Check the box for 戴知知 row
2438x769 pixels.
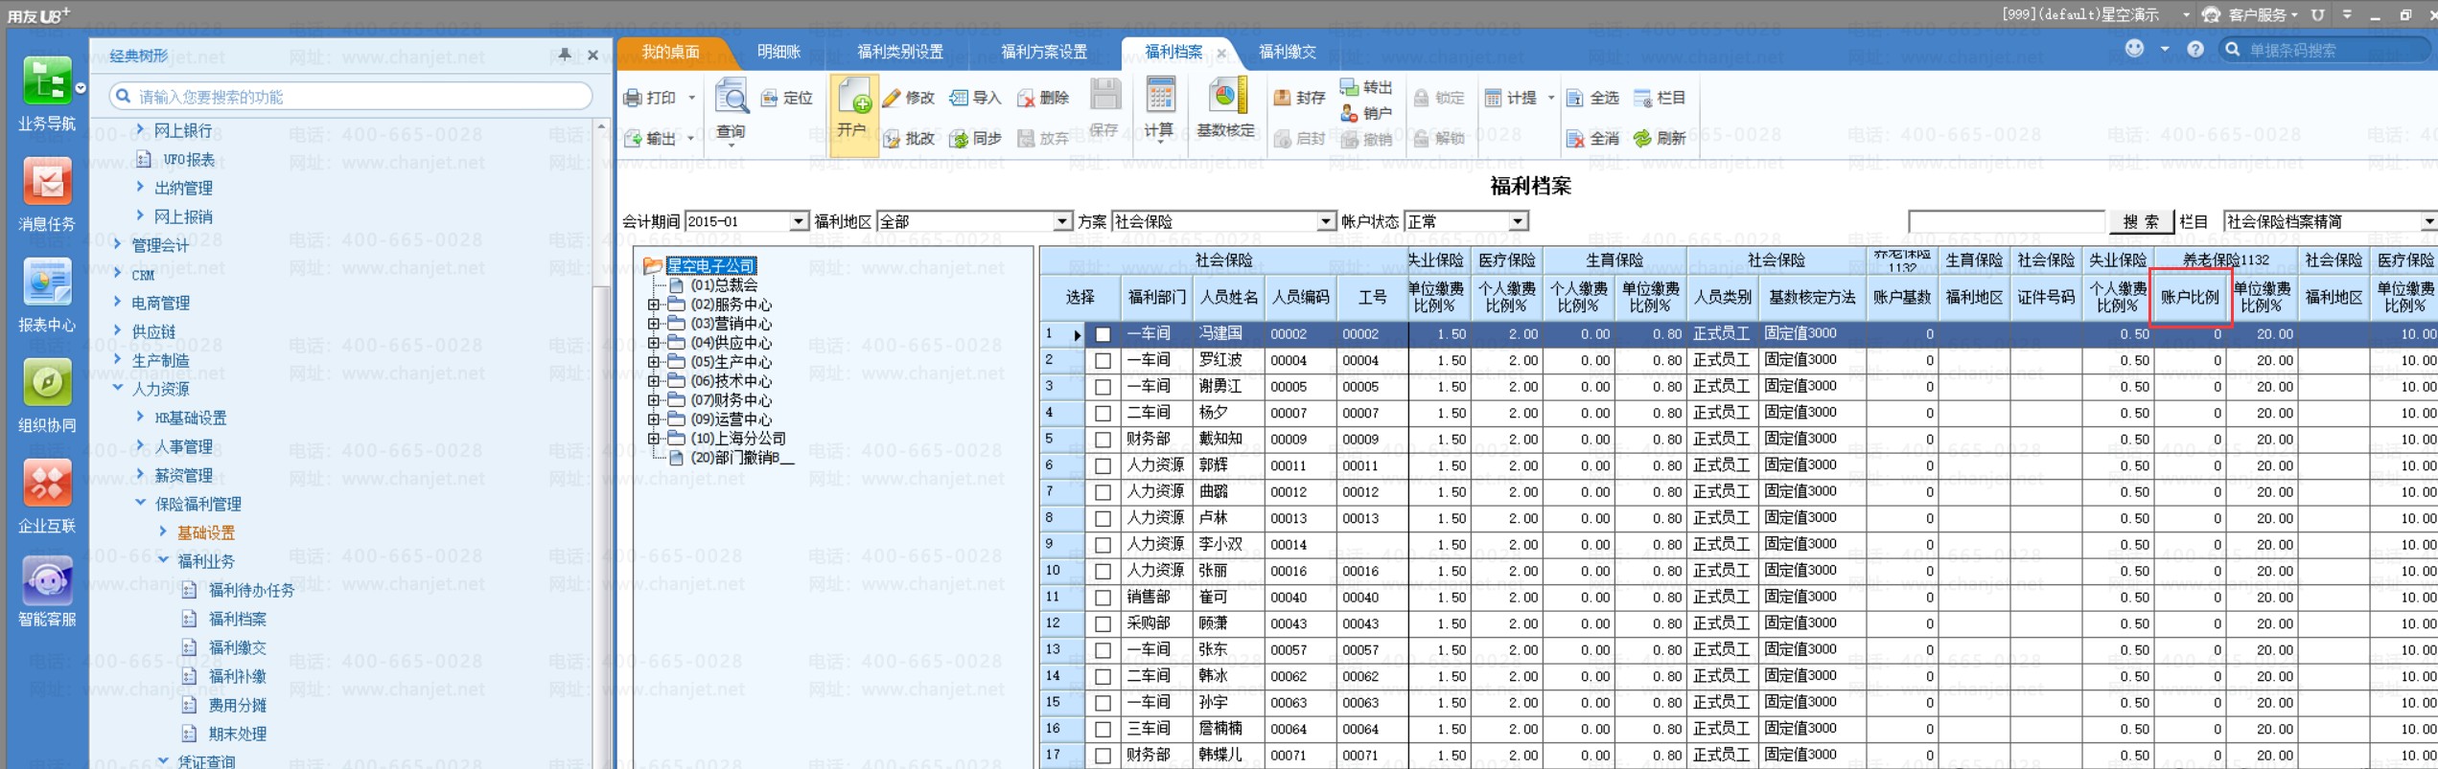tap(1103, 440)
